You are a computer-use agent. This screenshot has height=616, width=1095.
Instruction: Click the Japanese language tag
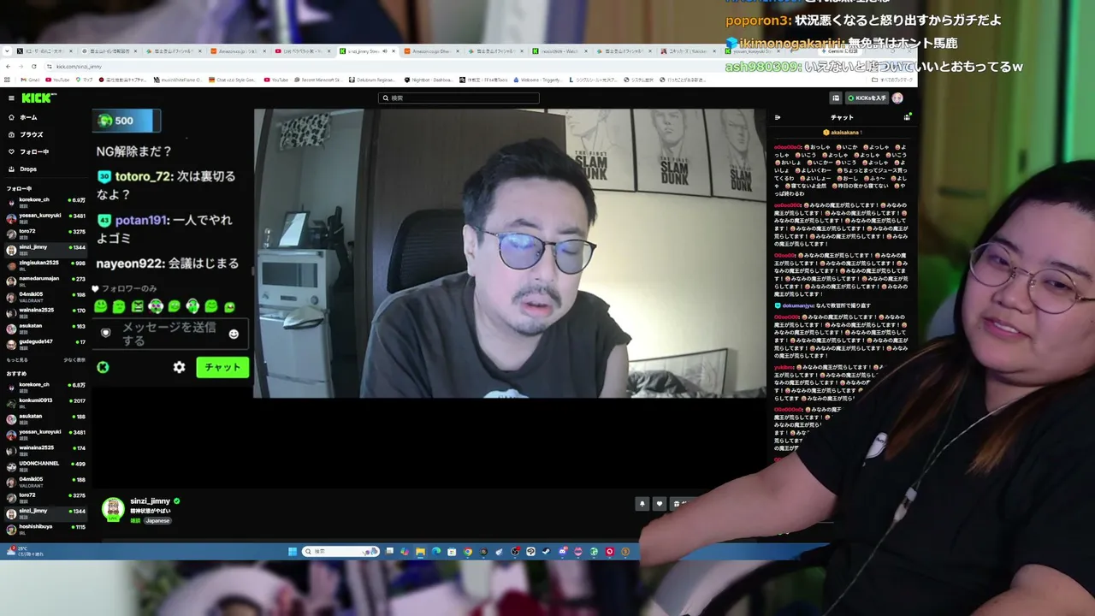157,521
